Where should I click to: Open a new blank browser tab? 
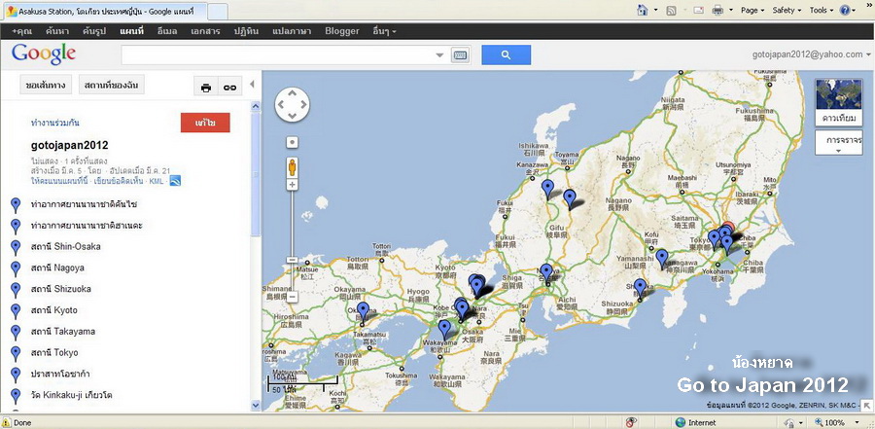pos(218,11)
